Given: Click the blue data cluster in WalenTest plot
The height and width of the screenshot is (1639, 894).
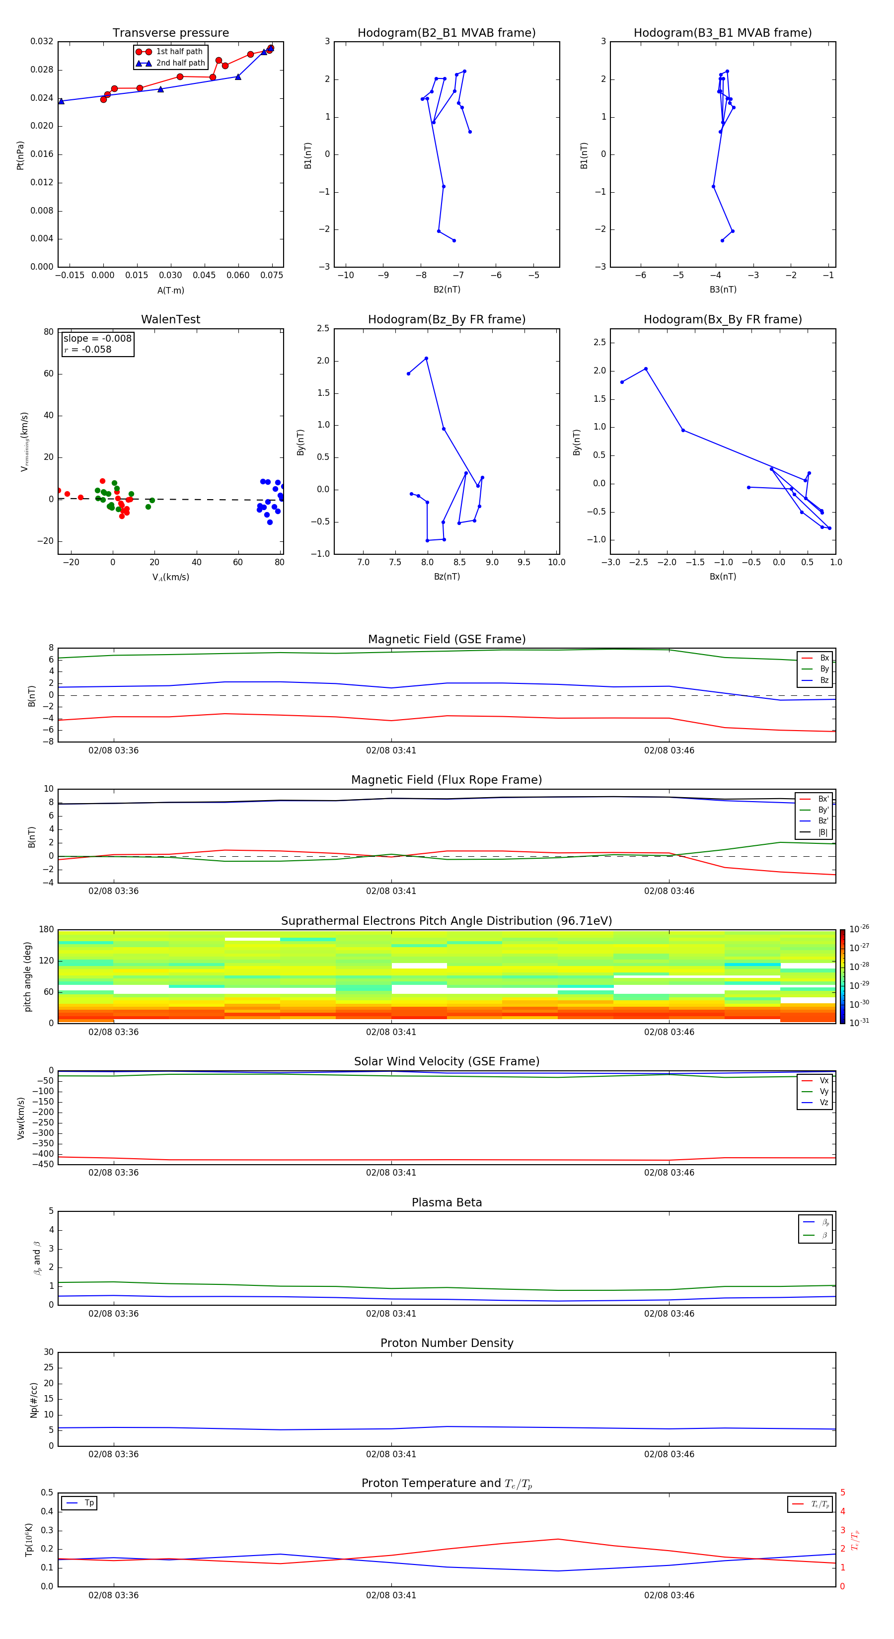Looking at the screenshot, I should pos(270,500).
